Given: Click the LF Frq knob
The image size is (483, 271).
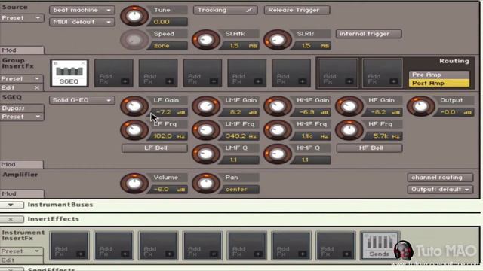Looking at the screenshot, I should pos(134,130).
